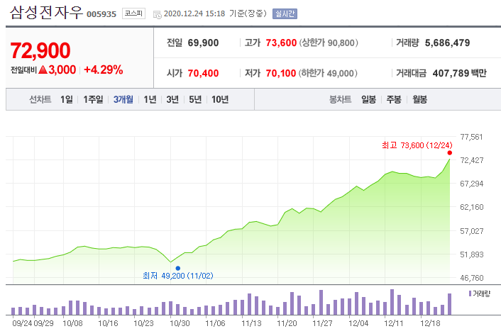The image size is (501, 336).
Task: Click the 코스피 market badge
Action: 133,13
